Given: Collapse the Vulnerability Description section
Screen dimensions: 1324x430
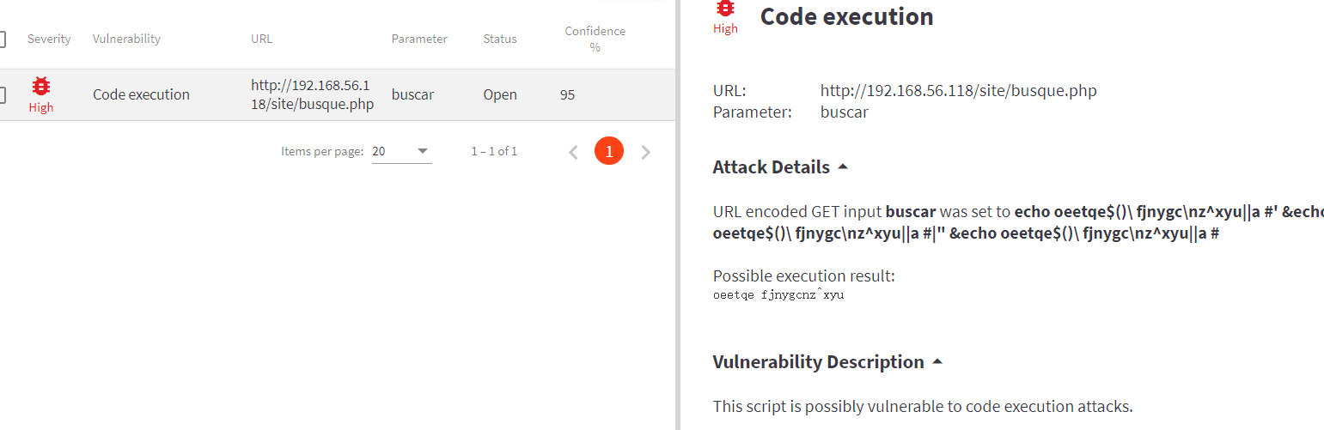Looking at the screenshot, I should pyautogui.click(x=937, y=362).
